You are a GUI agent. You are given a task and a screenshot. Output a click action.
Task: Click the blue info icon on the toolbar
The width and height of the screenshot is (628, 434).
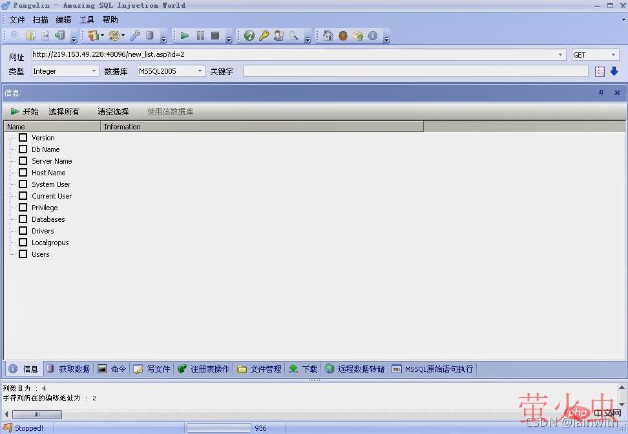pos(373,36)
